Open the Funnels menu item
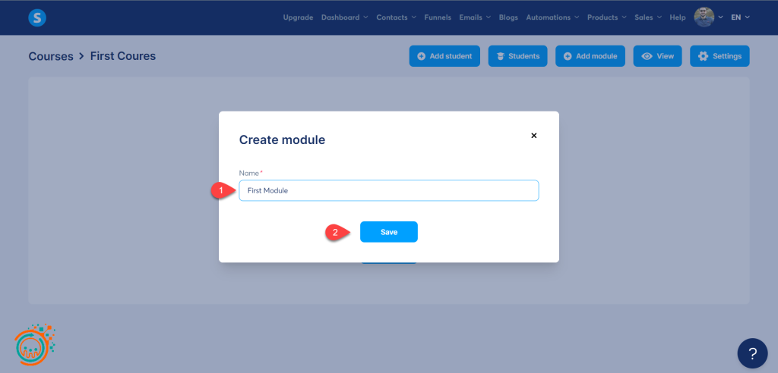The height and width of the screenshot is (373, 778). (x=438, y=17)
